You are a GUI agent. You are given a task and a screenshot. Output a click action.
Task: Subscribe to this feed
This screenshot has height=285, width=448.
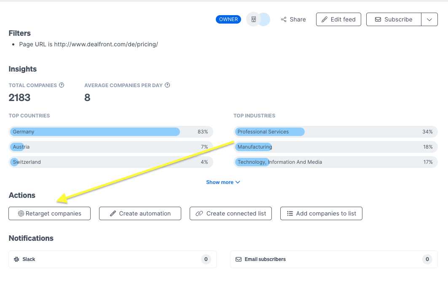[x=394, y=19]
